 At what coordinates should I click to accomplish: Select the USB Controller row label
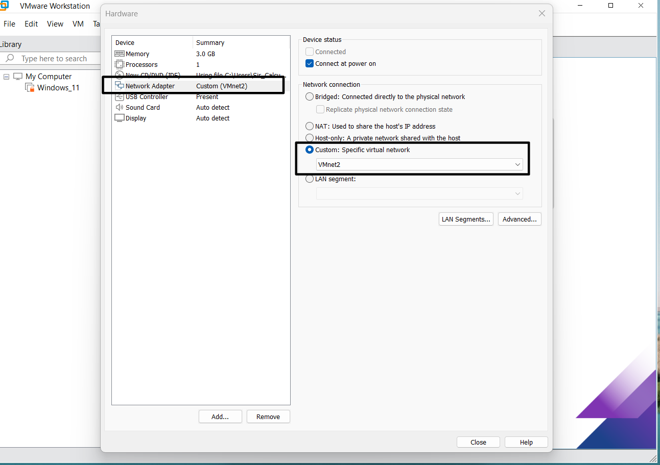pos(147,96)
